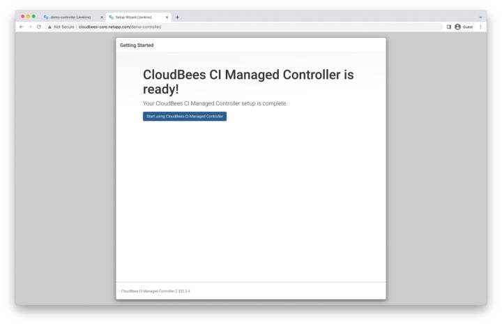Click the Getting Started header text

(x=137, y=45)
